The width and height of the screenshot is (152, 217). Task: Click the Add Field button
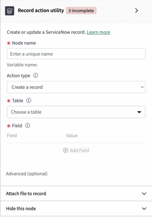[76, 151]
